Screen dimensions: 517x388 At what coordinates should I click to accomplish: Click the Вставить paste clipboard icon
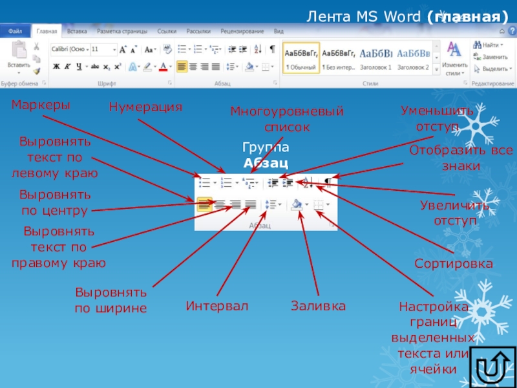tap(19, 50)
